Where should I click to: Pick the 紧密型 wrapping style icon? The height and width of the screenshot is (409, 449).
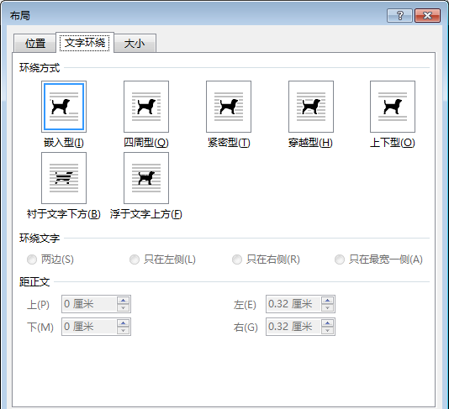(x=229, y=107)
